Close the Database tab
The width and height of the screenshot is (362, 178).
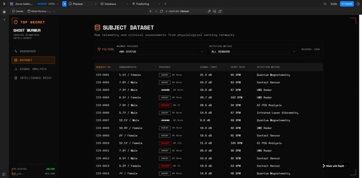tap(128, 4)
